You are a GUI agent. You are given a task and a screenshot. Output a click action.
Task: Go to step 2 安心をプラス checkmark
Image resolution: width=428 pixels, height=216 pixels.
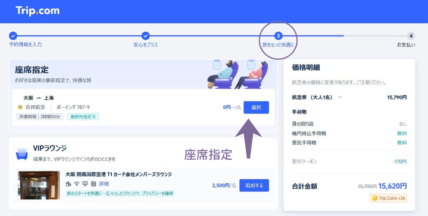click(146, 36)
